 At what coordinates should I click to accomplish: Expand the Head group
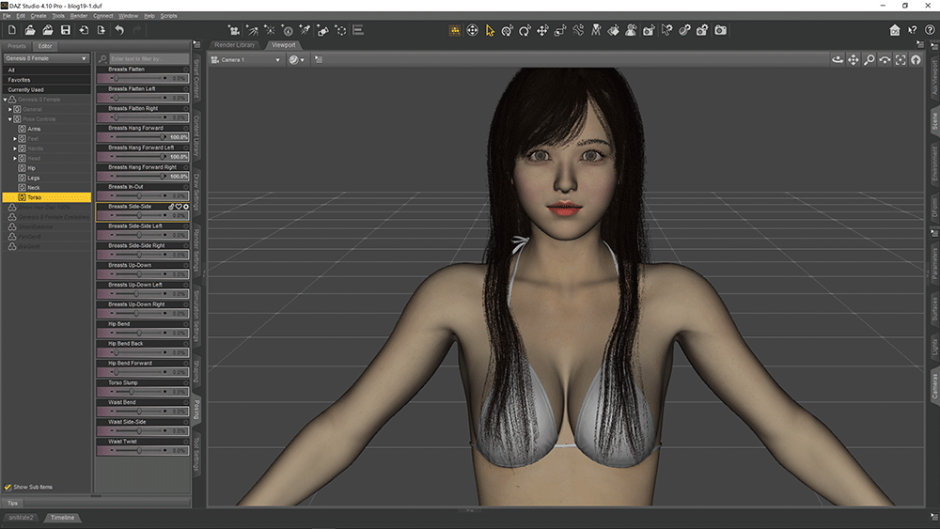15,159
